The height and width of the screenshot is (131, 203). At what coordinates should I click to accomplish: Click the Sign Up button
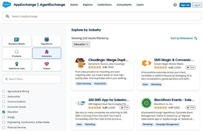(185, 5)
